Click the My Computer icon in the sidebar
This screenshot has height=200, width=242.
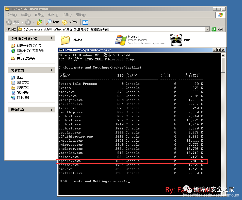pyautogui.click(x=13, y=93)
